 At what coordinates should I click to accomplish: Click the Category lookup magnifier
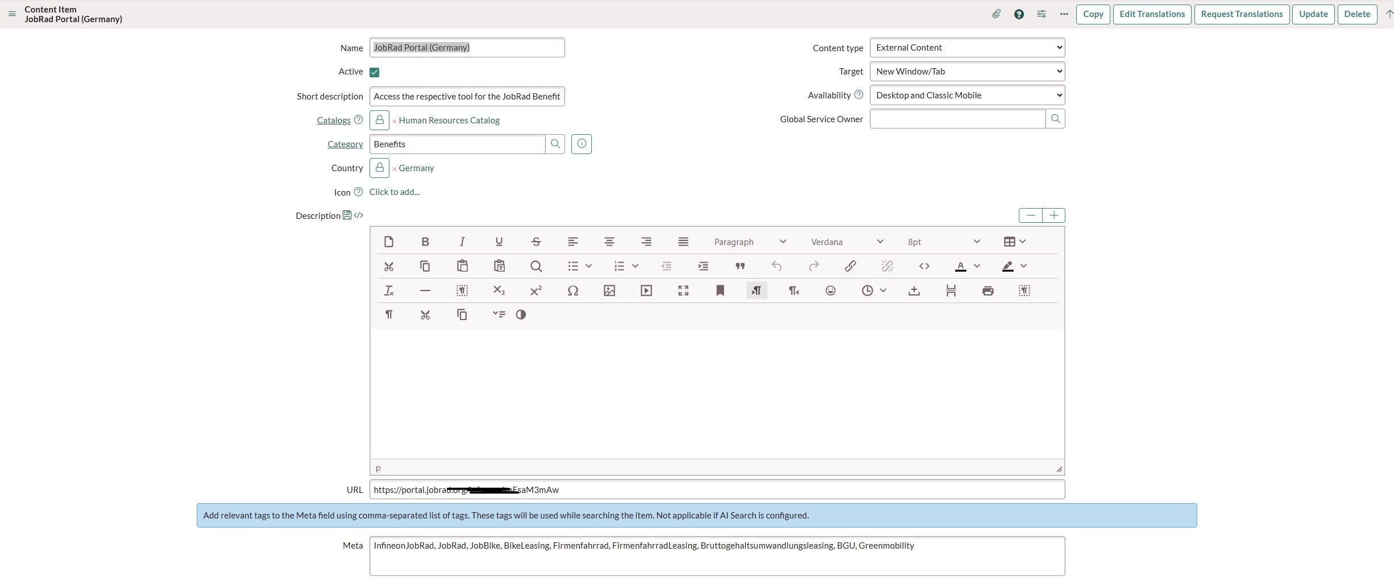click(555, 144)
